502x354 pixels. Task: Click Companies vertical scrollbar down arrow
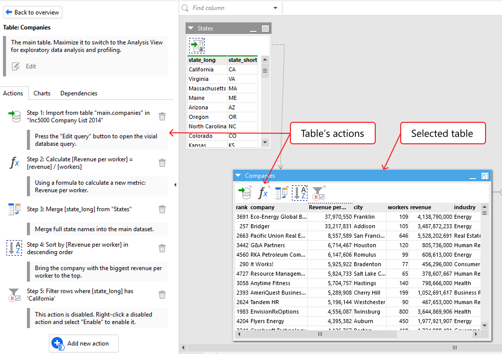[x=485, y=326]
